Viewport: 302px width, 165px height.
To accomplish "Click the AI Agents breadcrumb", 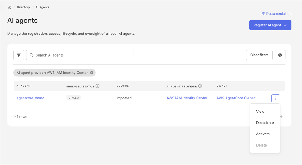I will 42,7.
